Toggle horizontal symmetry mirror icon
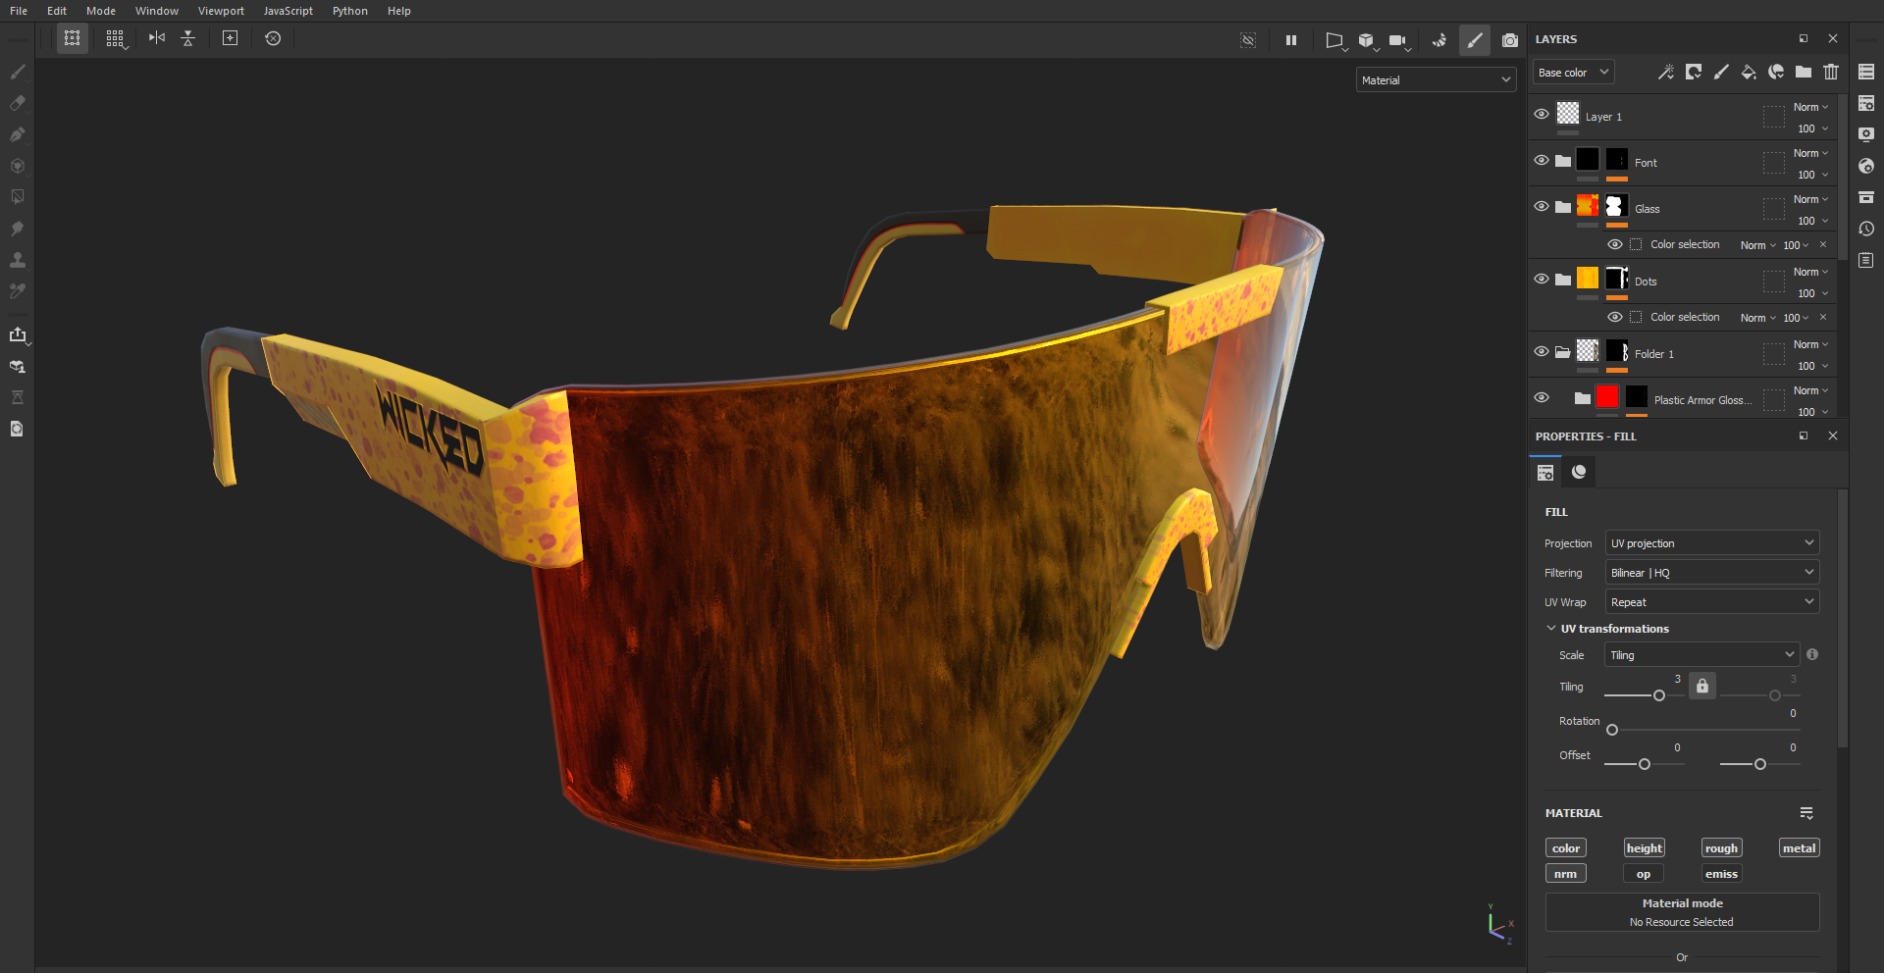The width and height of the screenshot is (1884, 973). 157,38
